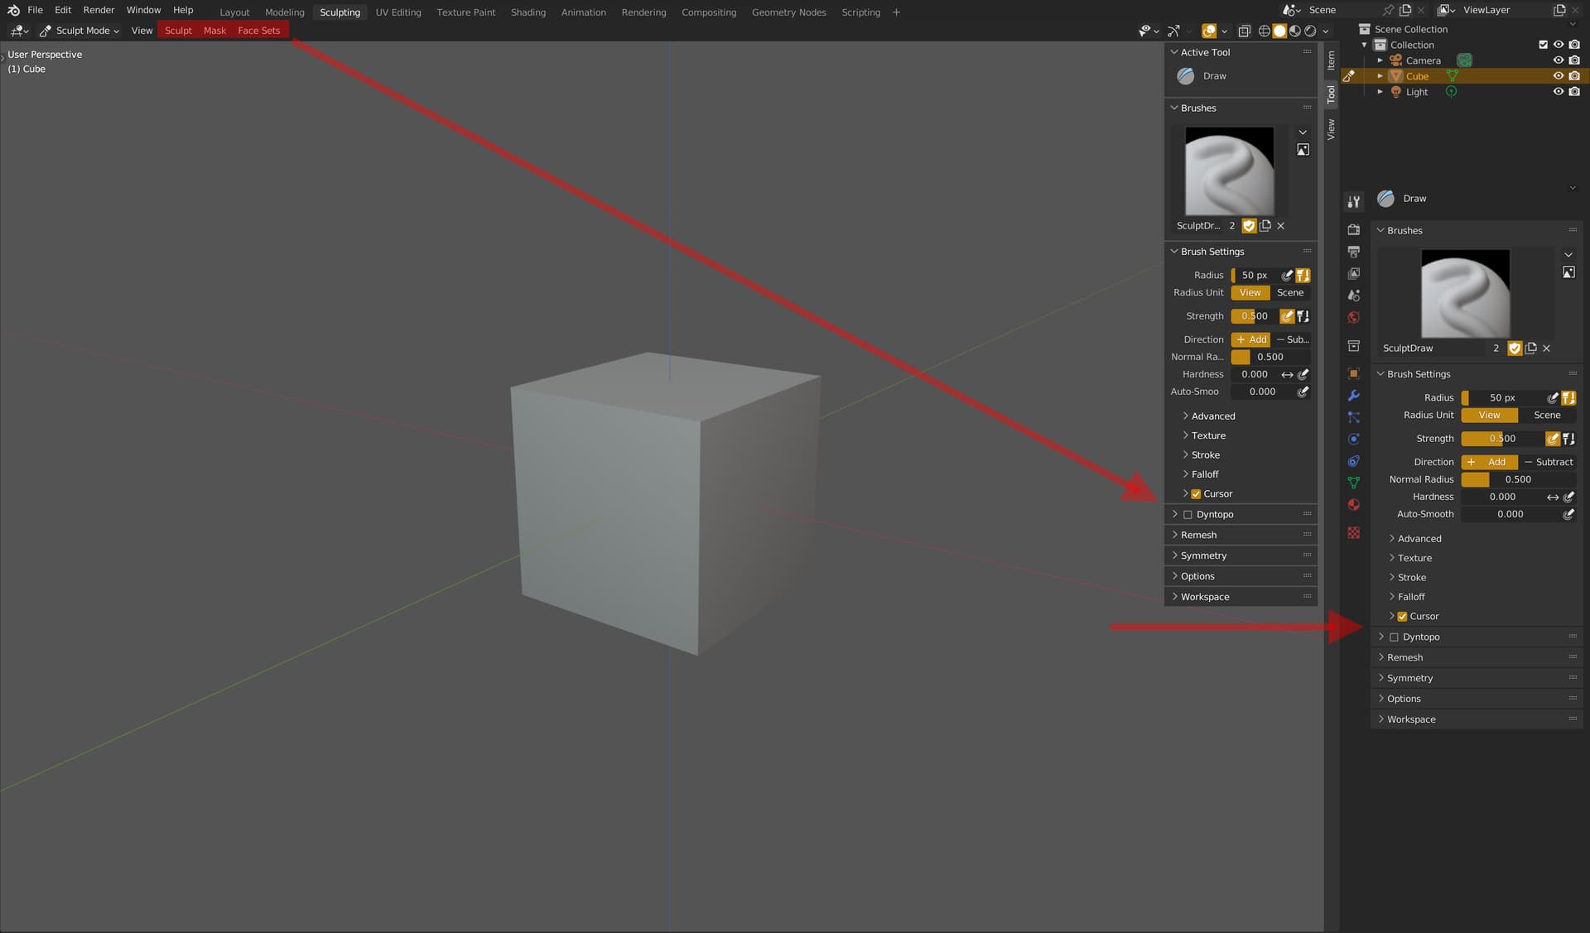Select the Object Properties orange square tab
1590x933 pixels.
[x=1354, y=373]
